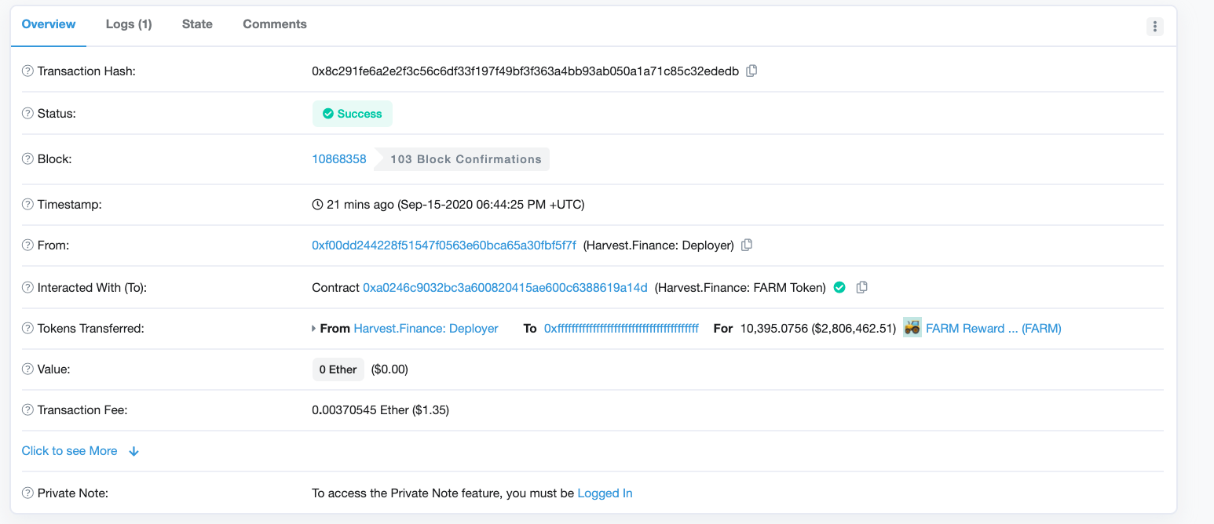Click the help icon beside Private Note

point(27,493)
